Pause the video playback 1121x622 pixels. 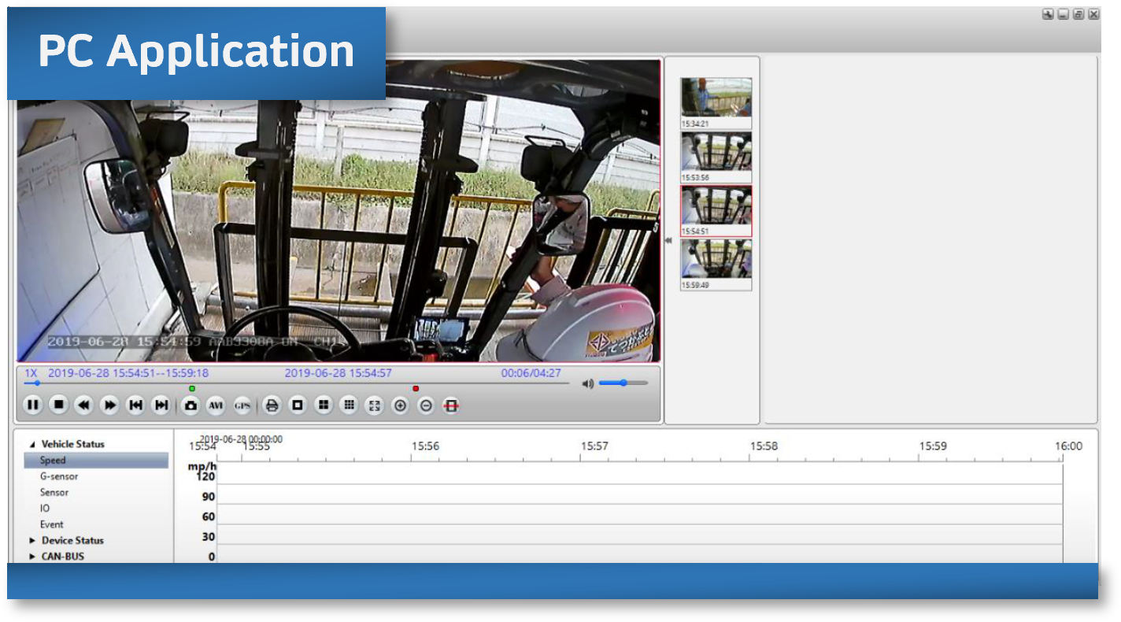[x=32, y=405]
